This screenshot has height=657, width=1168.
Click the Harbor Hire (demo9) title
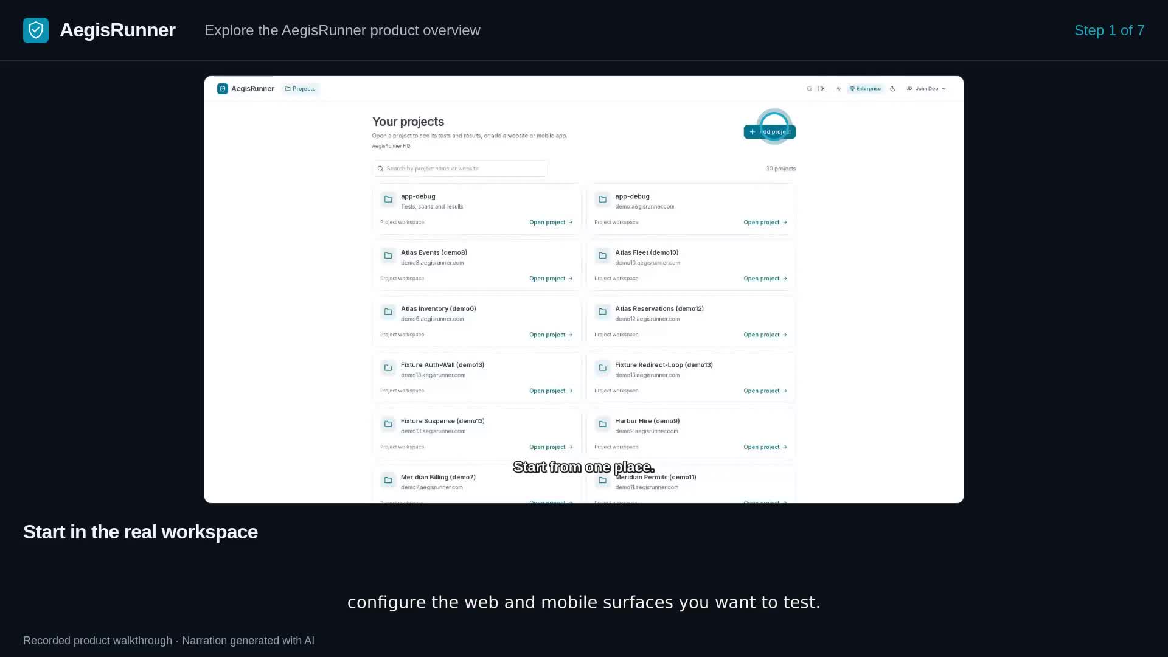[647, 421]
